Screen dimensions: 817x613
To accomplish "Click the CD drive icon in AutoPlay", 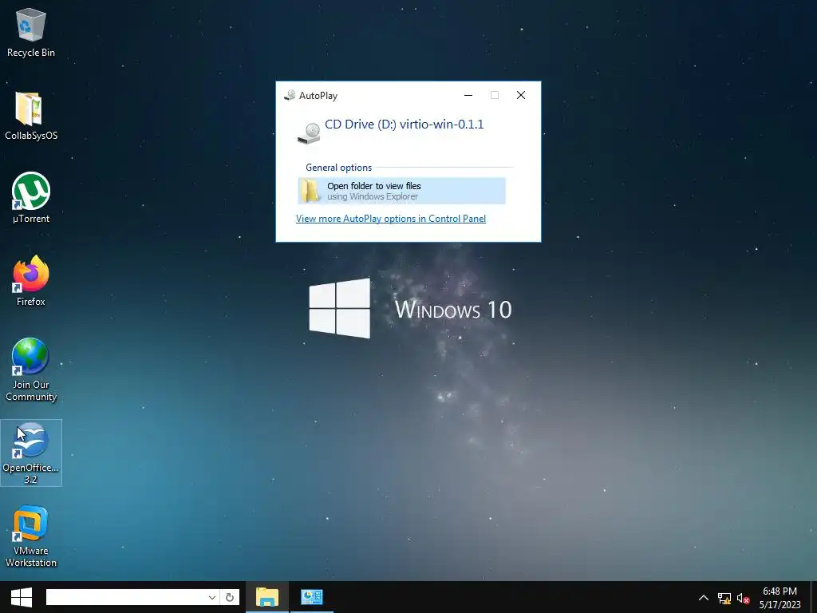I will (309, 133).
